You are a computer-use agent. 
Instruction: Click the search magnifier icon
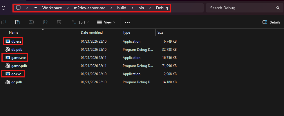278,8
